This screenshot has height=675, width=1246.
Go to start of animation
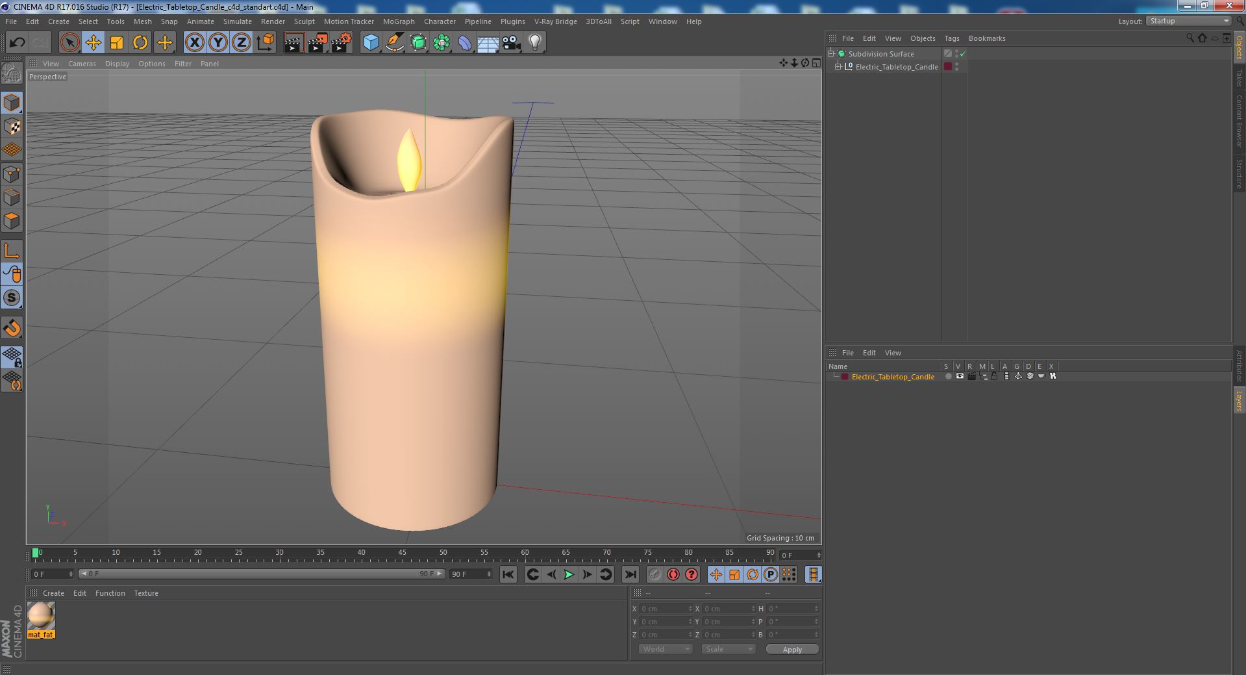tap(508, 574)
